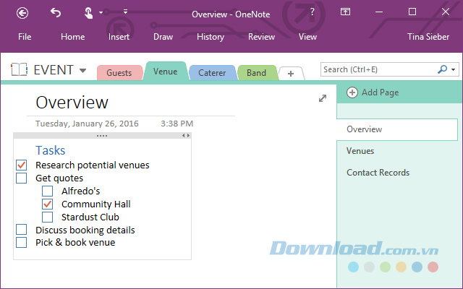Switch to the Home ribbon tab
Image resolution: width=463 pixels, height=289 pixels.
coord(72,37)
